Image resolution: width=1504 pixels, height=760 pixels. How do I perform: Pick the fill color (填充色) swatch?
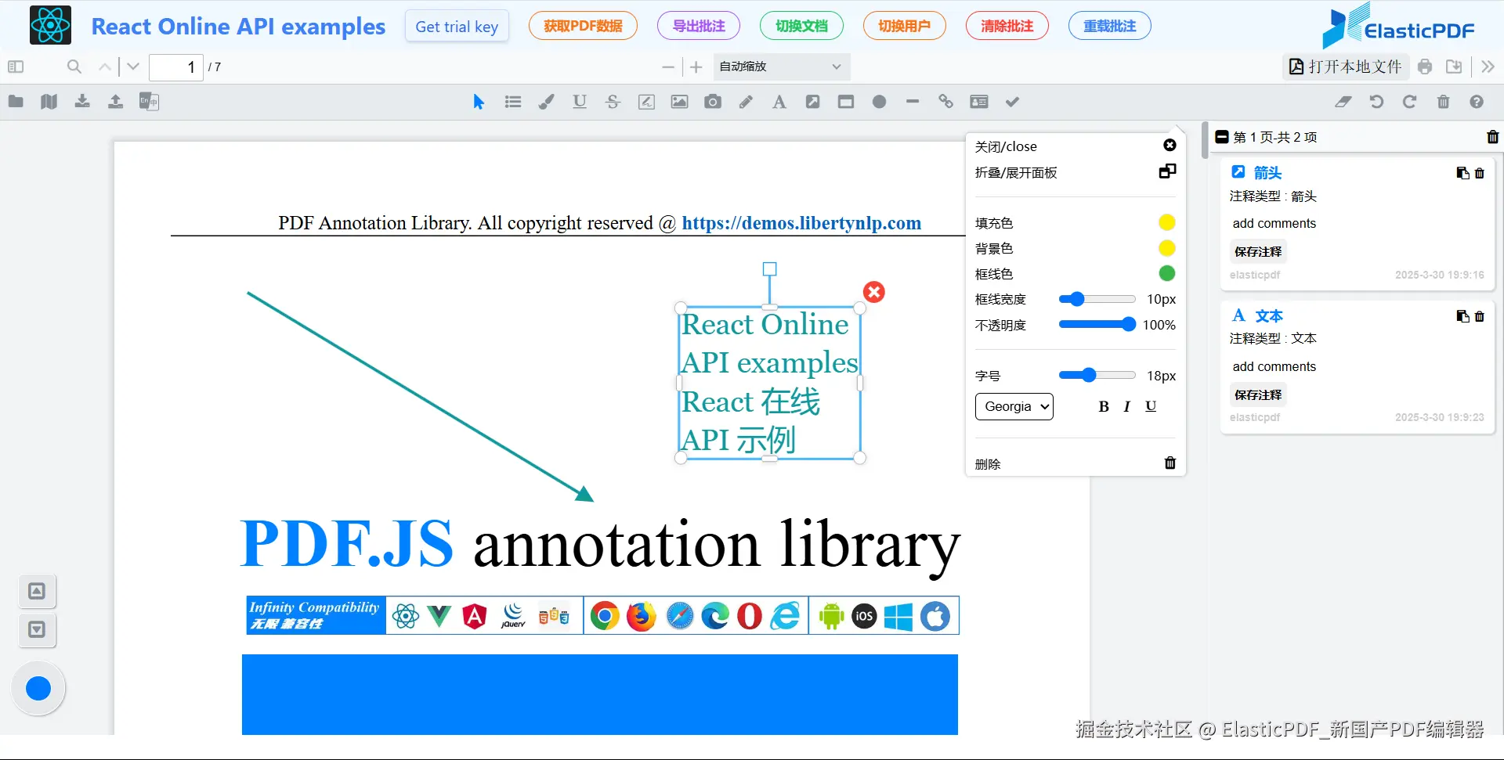point(1167,223)
